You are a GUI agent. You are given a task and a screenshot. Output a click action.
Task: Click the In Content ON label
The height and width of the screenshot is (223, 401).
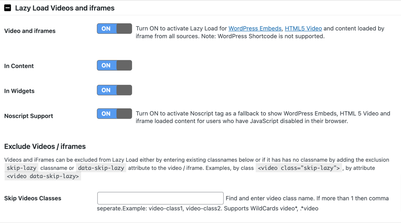point(106,65)
